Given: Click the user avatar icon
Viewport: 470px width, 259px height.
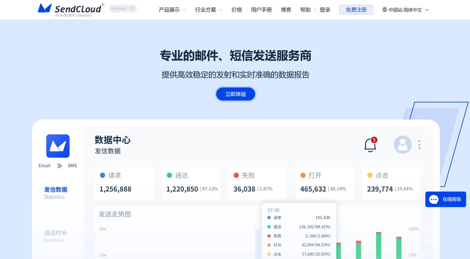Looking at the screenshot, I should pyautogui.click(x=403, y=145).
